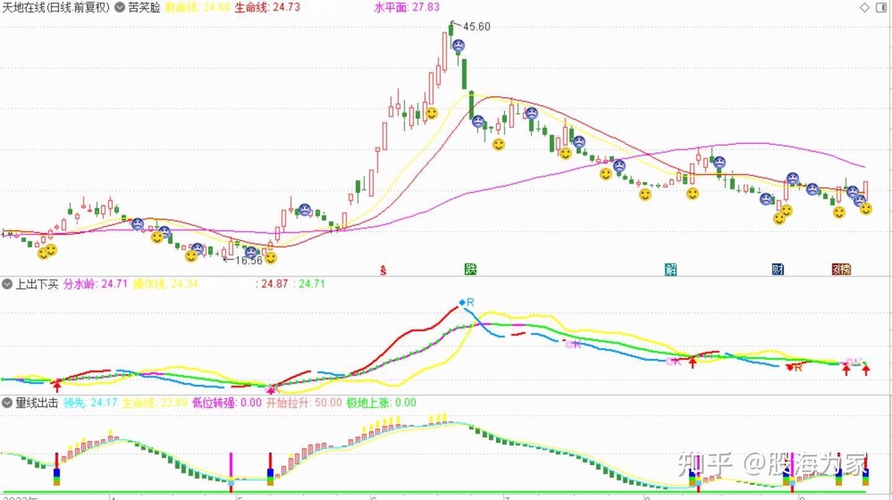Select the 极地上涨 0.00 value

382,403
